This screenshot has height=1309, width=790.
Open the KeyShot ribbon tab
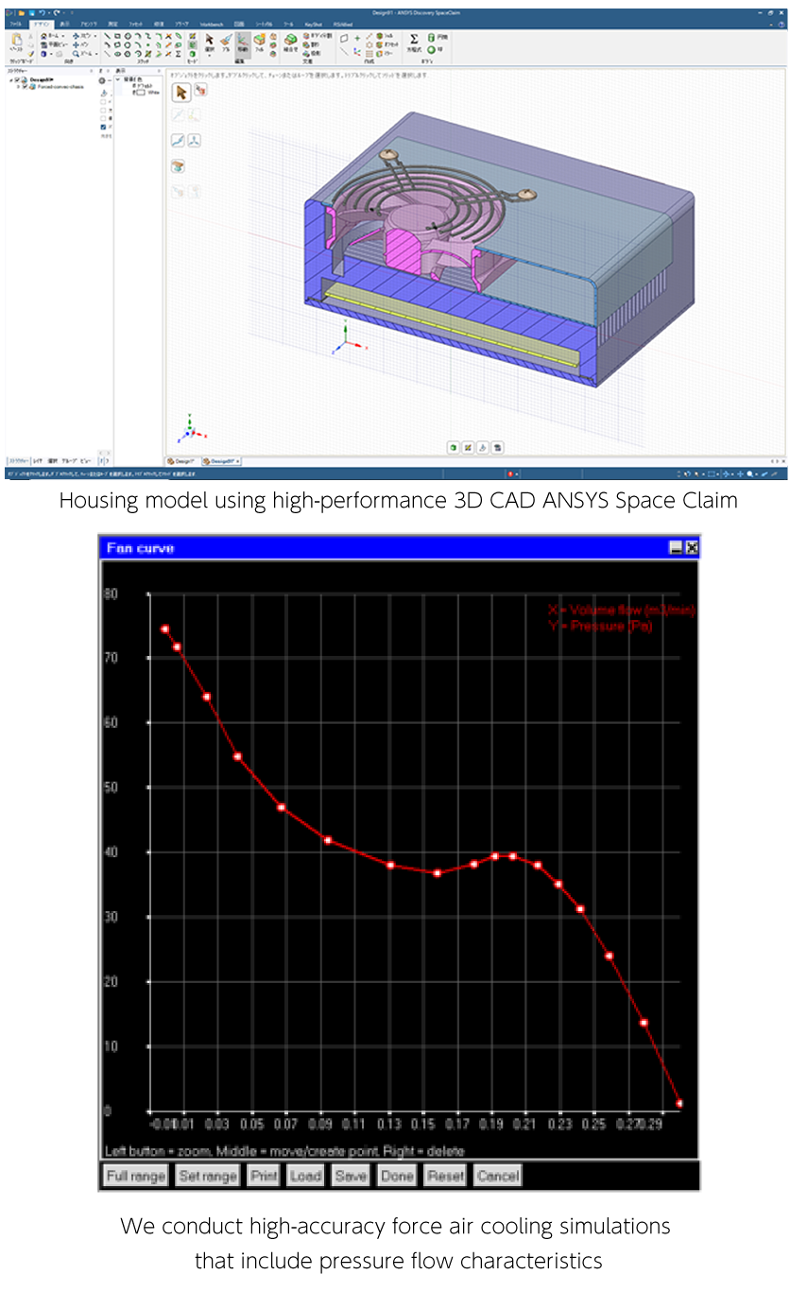pos(313,23)
